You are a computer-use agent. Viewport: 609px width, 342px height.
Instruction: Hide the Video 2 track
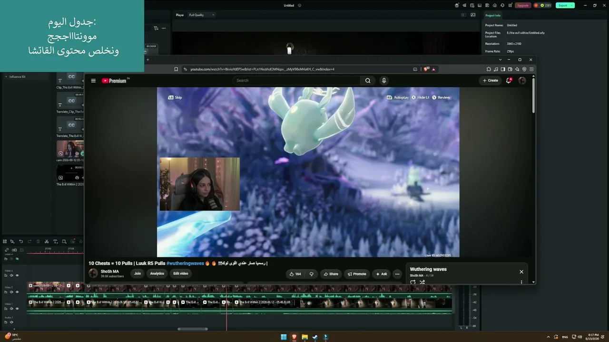coord(17,292)
